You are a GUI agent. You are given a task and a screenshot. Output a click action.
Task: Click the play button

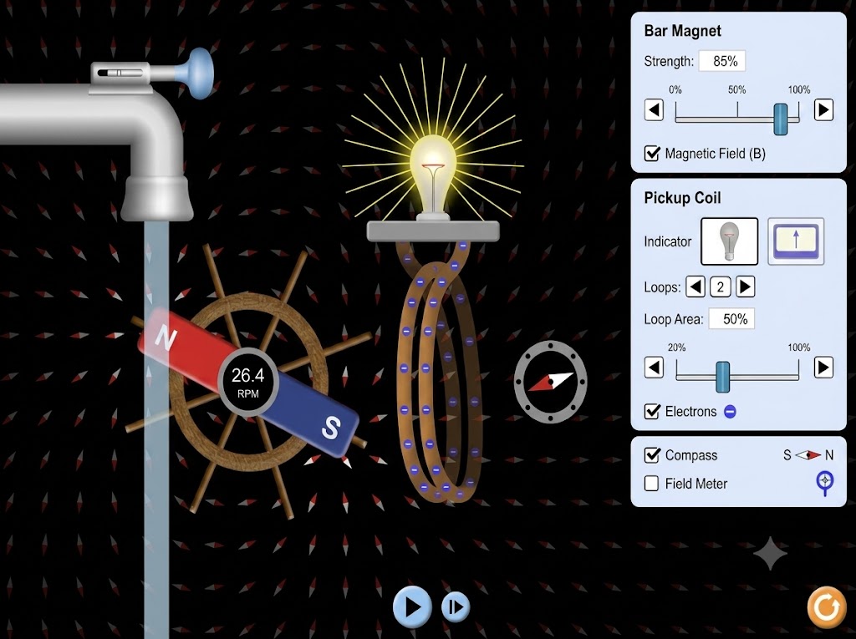pos(412,606)
